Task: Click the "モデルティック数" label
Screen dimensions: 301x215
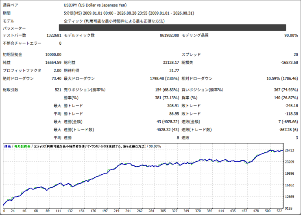Action: pyautogui.click(x=79, y=35)
